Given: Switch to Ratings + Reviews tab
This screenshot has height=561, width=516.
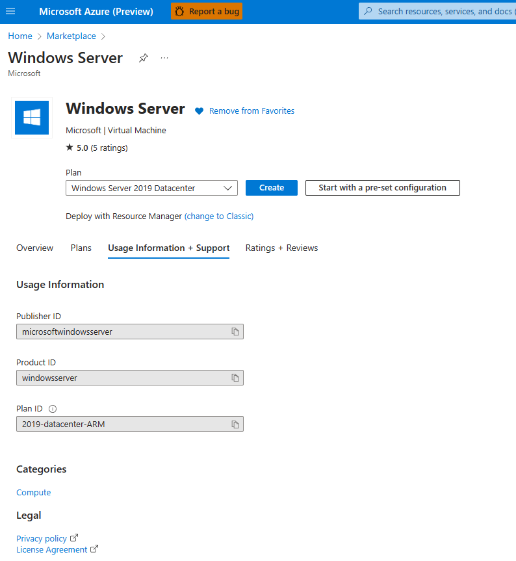Looking at the screenshot, I should tap(281, 248).
